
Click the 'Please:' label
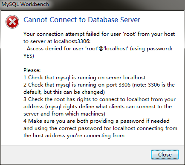(32, 70)
